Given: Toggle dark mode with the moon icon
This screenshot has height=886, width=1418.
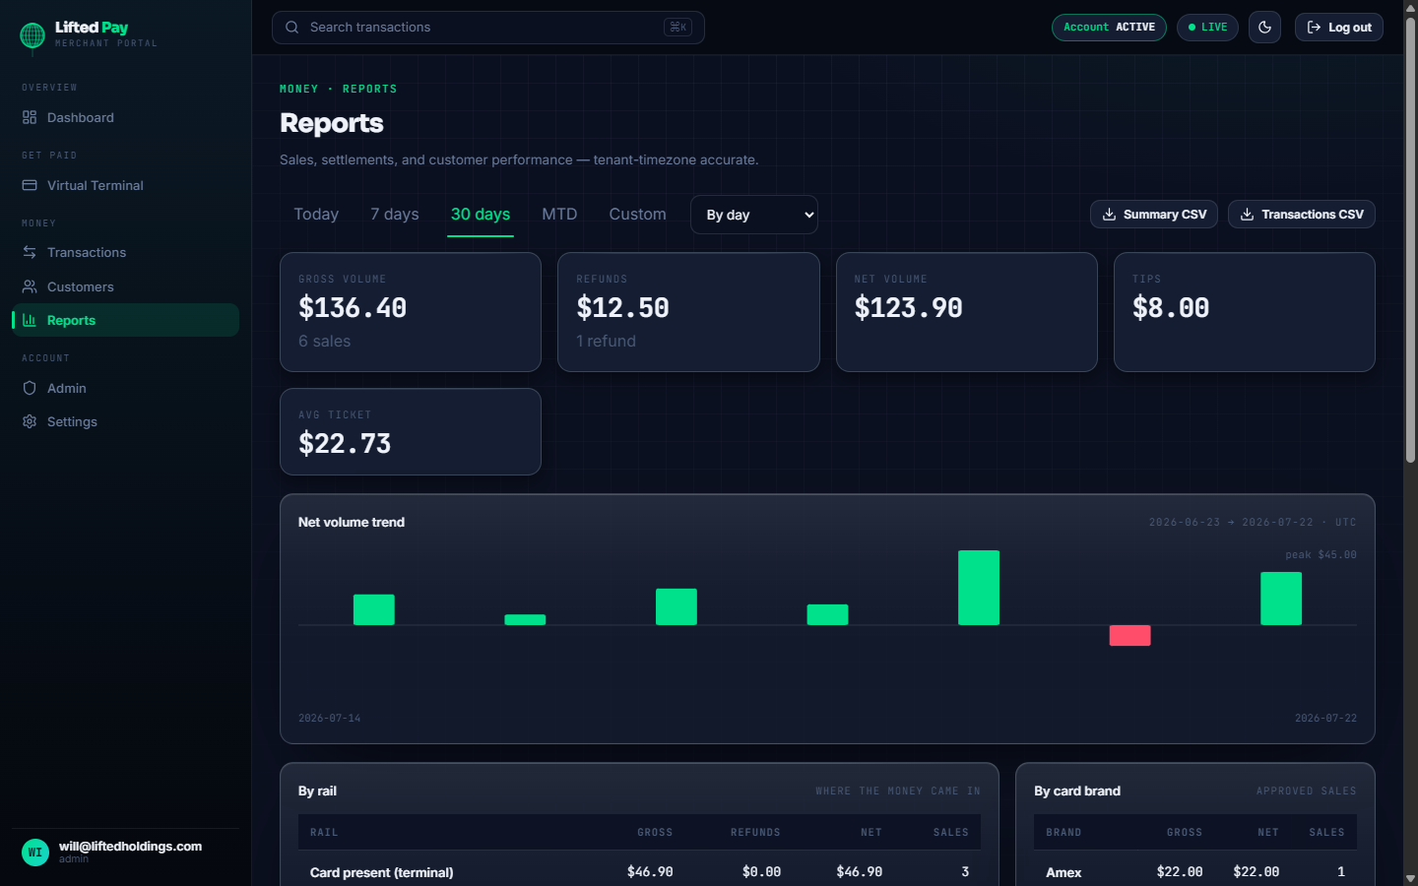Looking at the screenshot, I should coord(1265,28).
